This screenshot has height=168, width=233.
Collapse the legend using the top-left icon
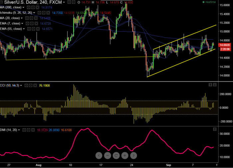[x=1, y=2]
